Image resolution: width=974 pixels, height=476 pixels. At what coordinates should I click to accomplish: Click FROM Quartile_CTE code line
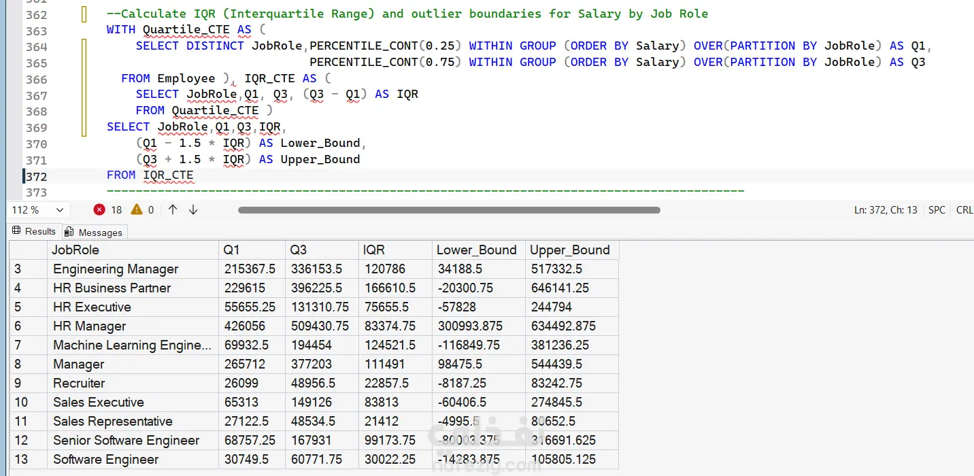pyautogui.click(x=204, y=111)
